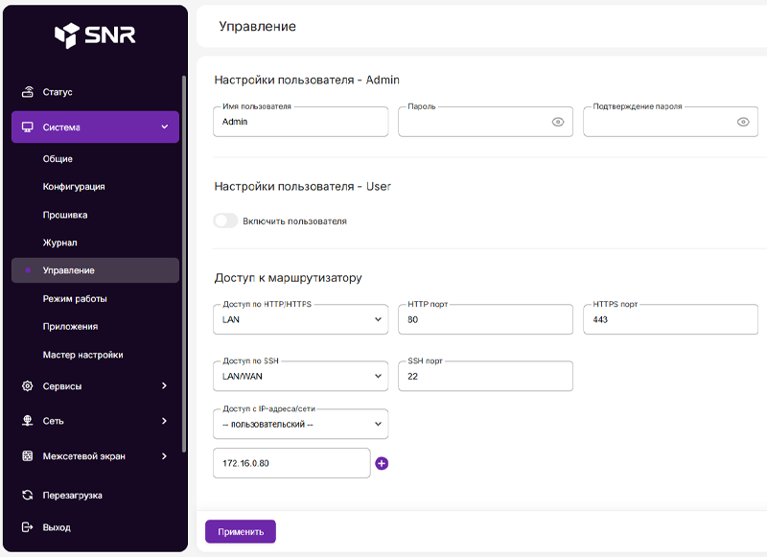Click the Выход link
The width and height of the screenshot is (767, 557).
(x=57, y=527)
